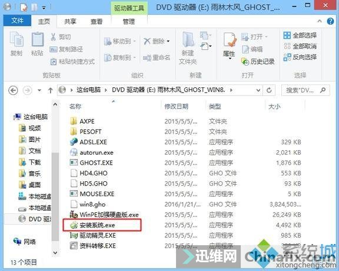Viewport: 339px width, 271px height.
Task: Select WinPE加强硬盘版.exe
Action: tap(104, 215)
